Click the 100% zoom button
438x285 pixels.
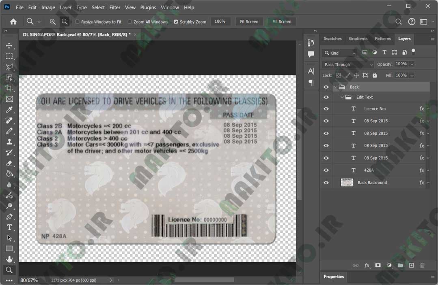point(220,21)
